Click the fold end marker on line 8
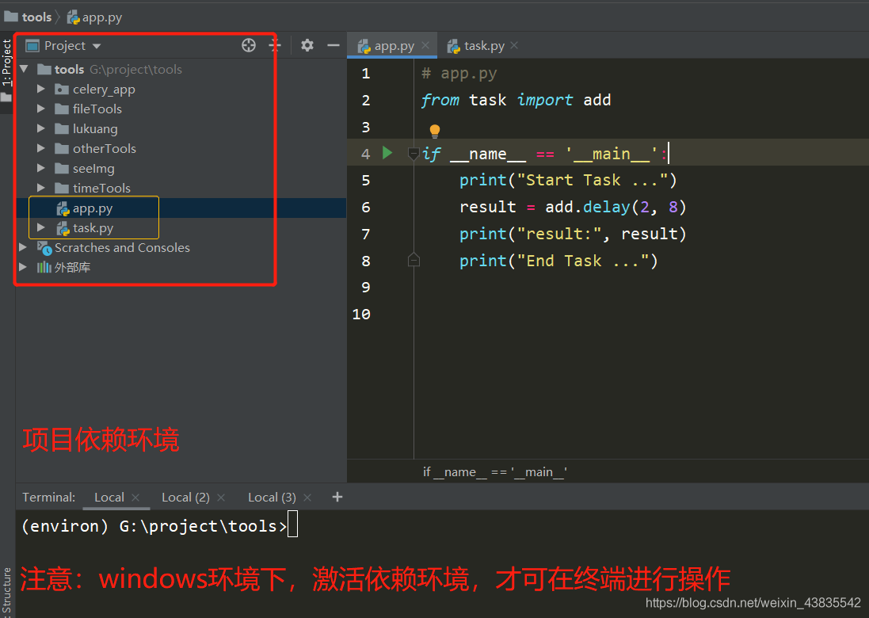 pos(414,259)
